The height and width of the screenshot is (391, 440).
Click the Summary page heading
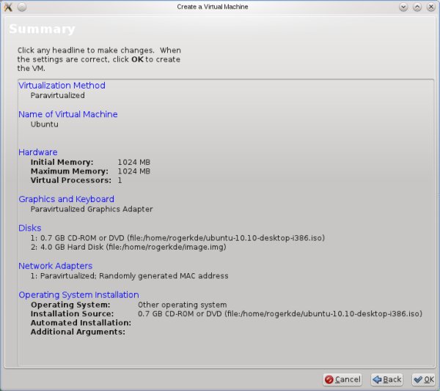pyautogui.click(x=42, y=30)
